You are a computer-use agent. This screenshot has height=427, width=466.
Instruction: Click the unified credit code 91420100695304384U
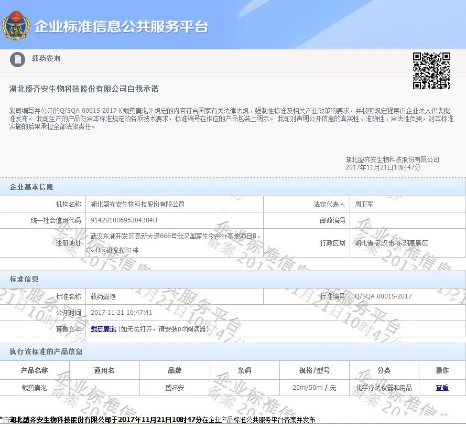point(124,220)
